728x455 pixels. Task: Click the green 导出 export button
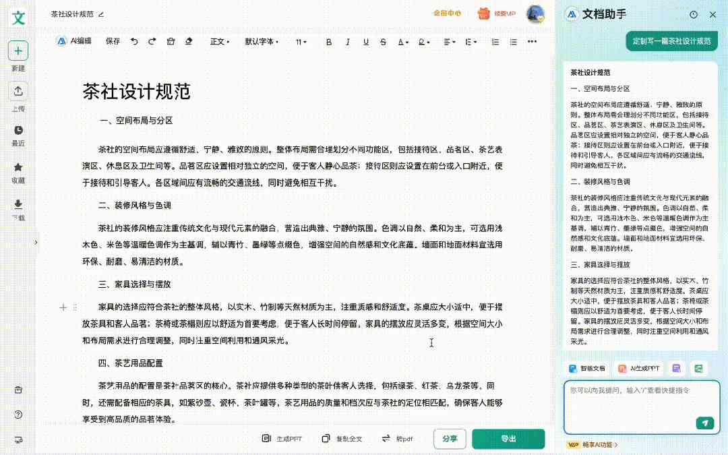pos(508,439)
